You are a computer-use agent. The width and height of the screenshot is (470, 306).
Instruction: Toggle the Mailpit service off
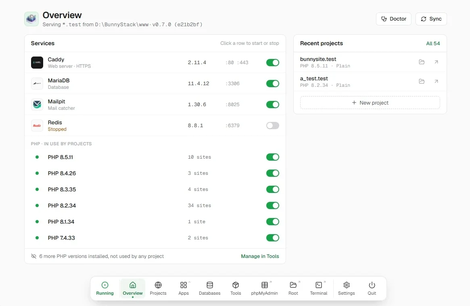pyautogui.click(x=272, y=105)
